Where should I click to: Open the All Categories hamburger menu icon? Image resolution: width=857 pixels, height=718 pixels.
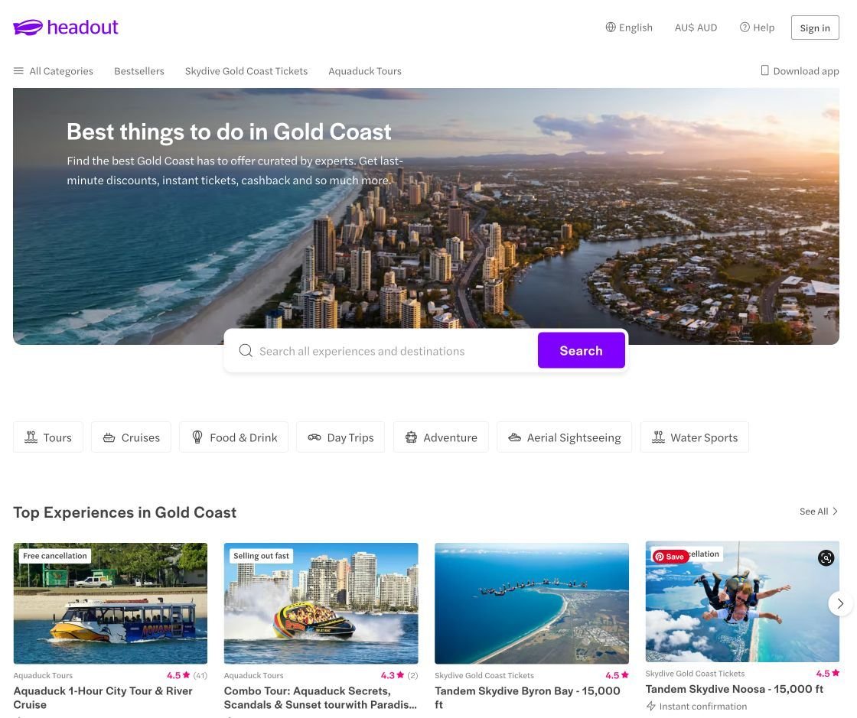click(18, 71)
